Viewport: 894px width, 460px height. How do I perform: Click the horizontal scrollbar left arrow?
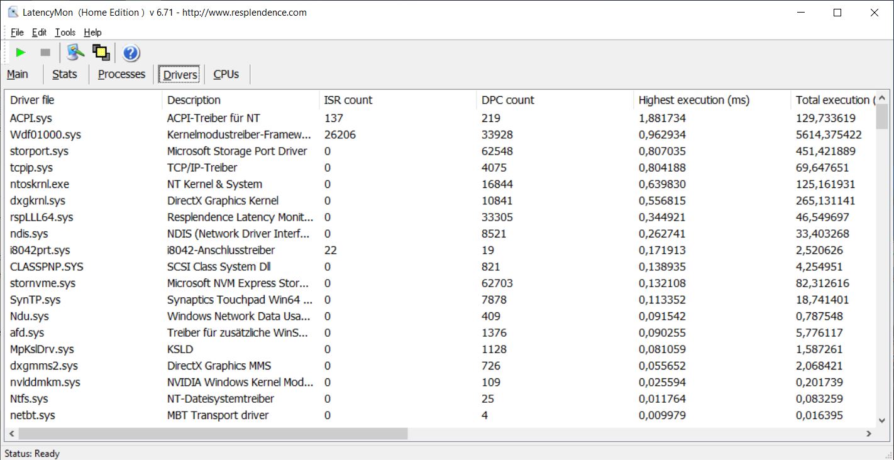point(11,434)
